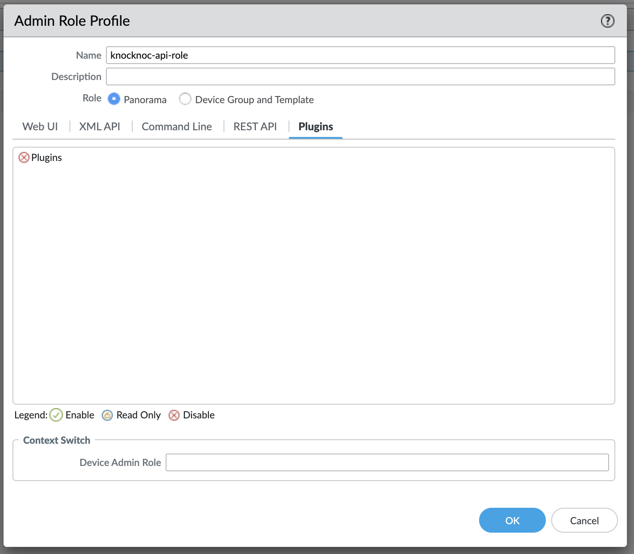Viewport: 634px width, 554px height.
Task: Select the Panorama role radio button
Action: (114, 99)
